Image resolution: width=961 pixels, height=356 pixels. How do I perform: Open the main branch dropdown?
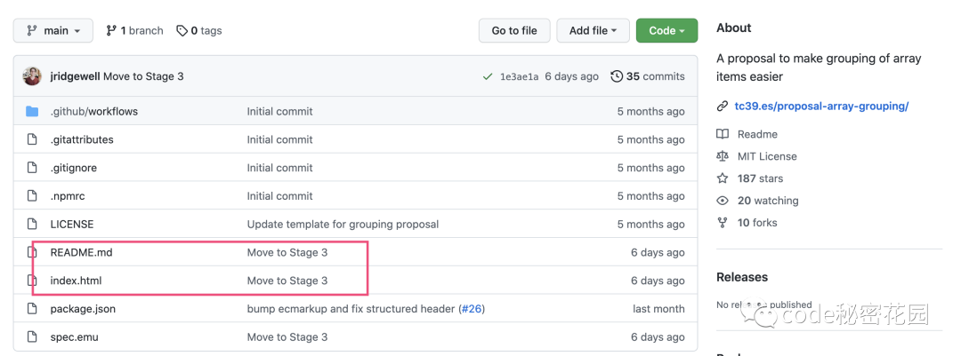point(53,31)
